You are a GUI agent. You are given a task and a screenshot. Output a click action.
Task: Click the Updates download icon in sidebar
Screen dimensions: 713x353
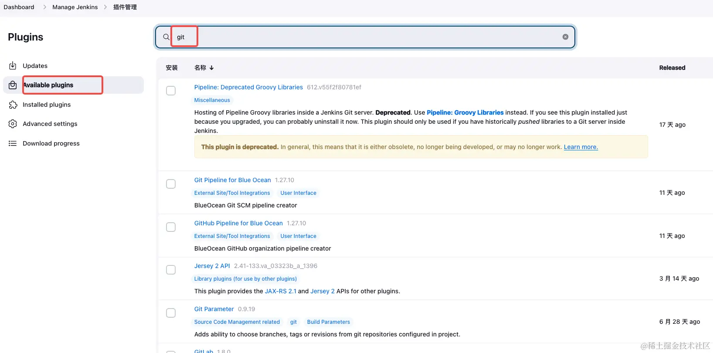tap(13, 66)
